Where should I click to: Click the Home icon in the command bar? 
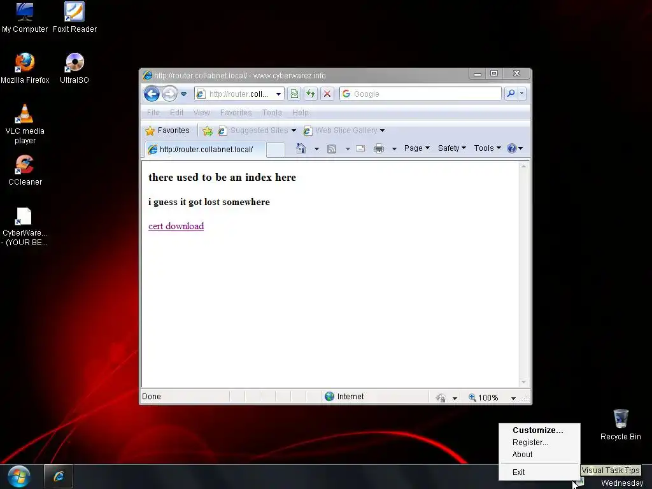click(301, 148)
